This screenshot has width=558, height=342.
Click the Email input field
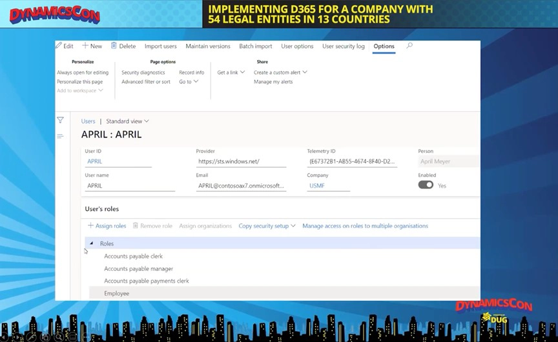(x=241, y=186)
